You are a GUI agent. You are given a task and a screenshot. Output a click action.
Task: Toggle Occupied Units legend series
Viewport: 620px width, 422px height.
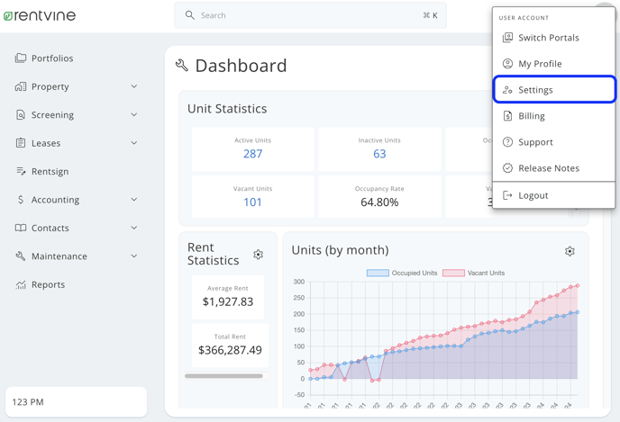coord(402,273)
